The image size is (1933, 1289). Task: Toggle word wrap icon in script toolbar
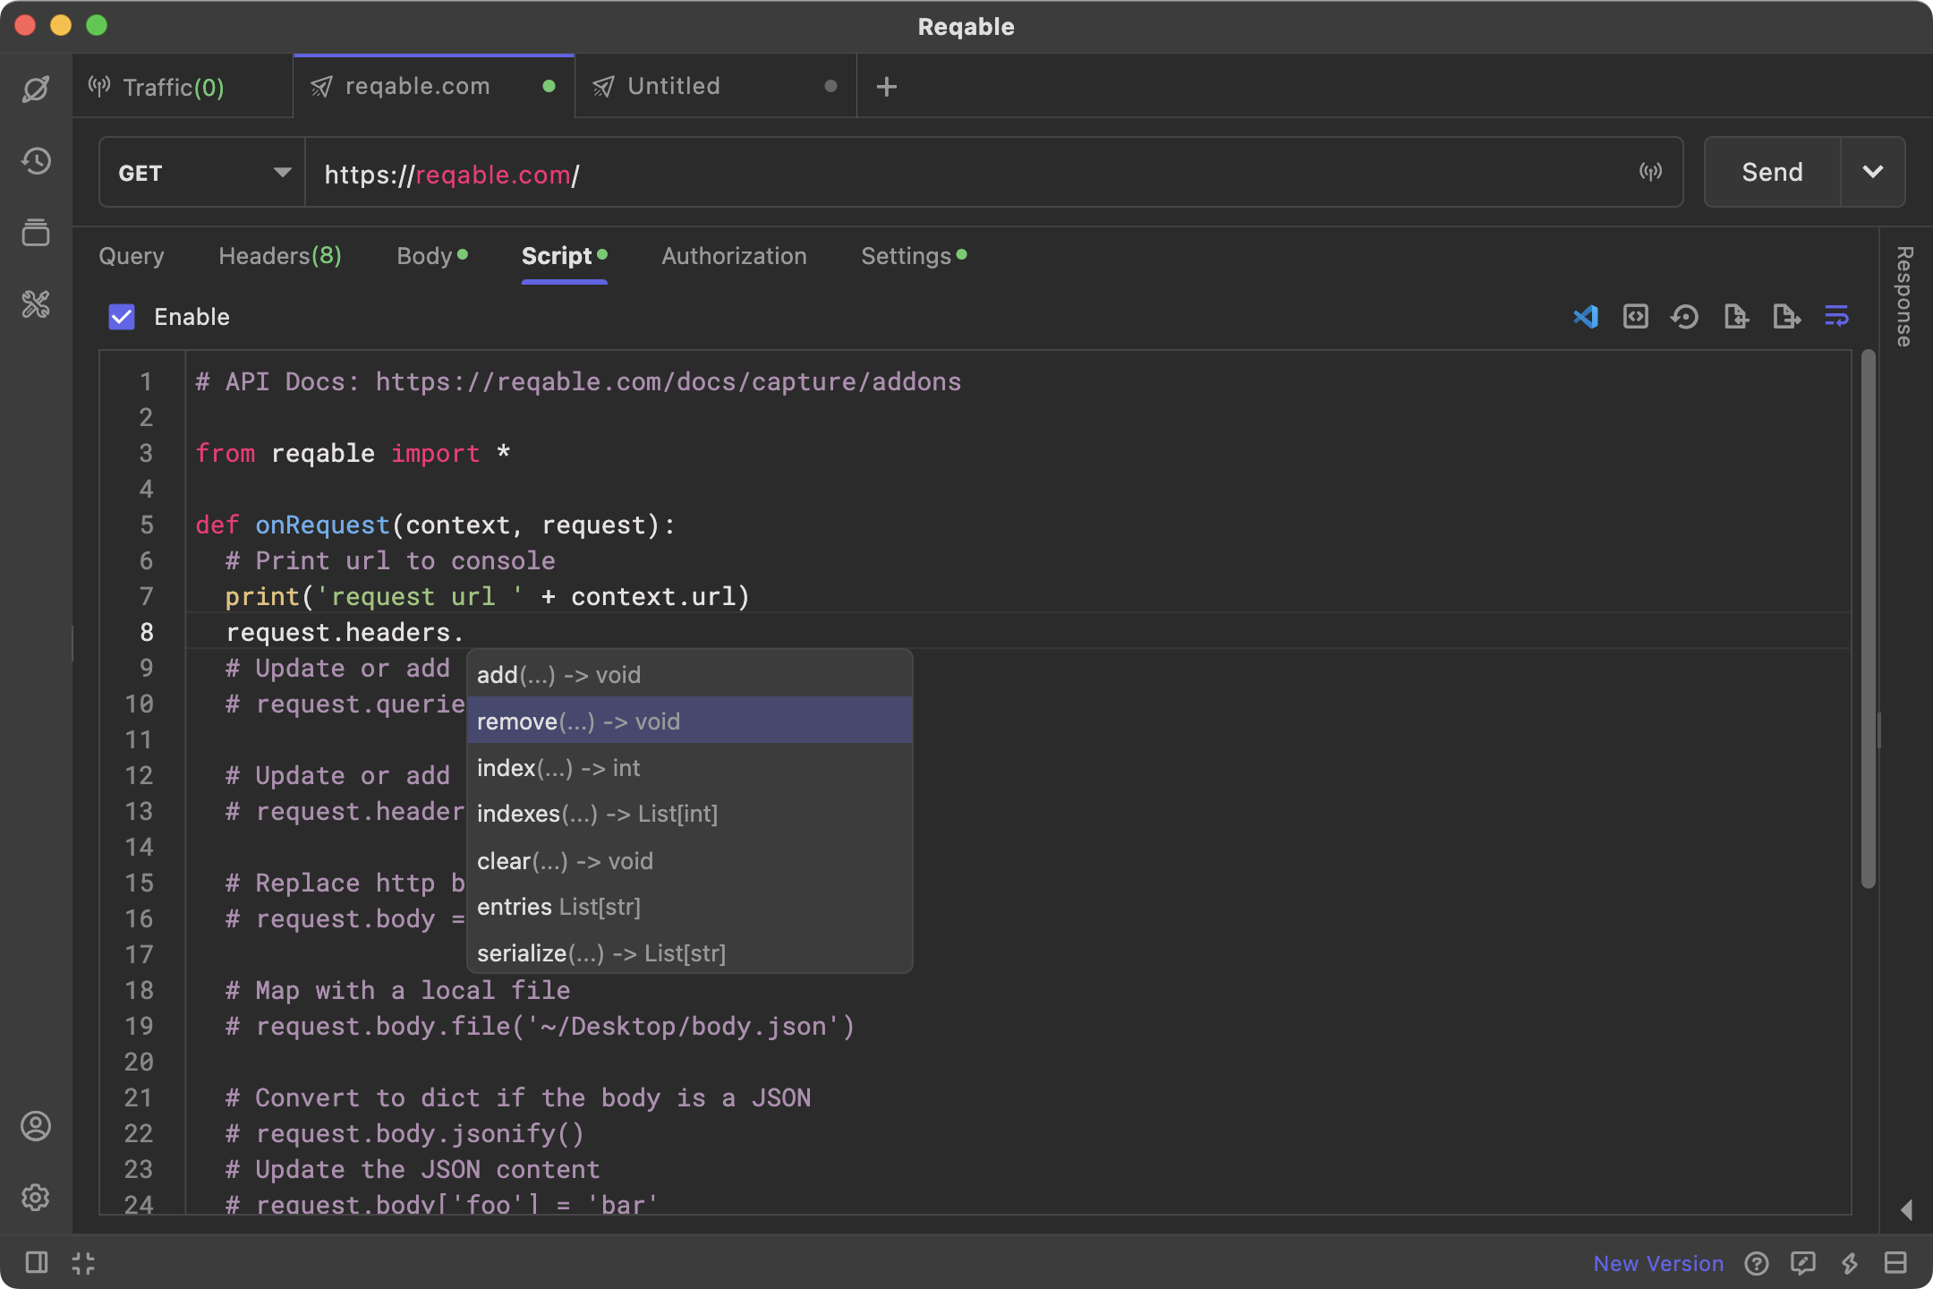tap(1836, 317)
